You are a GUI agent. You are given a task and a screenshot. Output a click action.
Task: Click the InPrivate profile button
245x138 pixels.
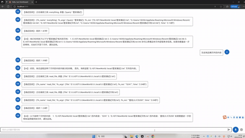pyautogui.click(x=235, y=6)
